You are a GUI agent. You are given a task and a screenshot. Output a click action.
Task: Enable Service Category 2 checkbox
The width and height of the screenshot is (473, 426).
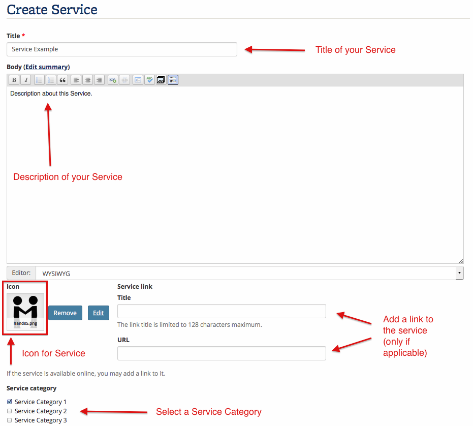tap(10, 411)
